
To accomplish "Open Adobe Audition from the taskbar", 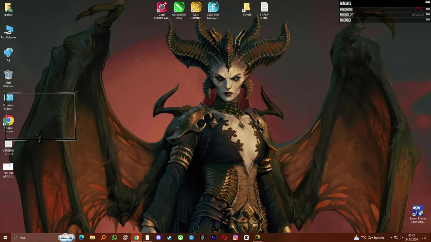I will point(213,238).
